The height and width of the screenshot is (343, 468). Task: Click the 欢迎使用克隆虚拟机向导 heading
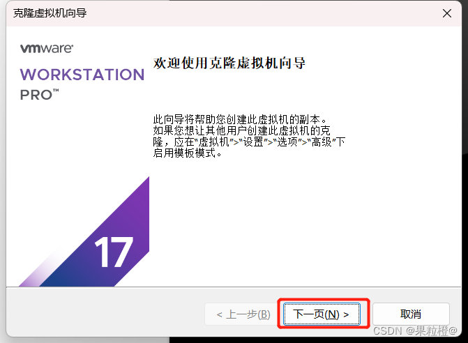pyautogui.click(x=229, y=63)
